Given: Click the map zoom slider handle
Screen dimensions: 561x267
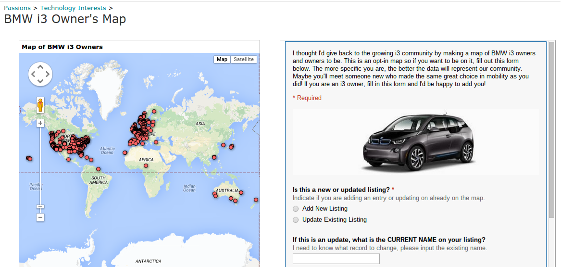Looking at the screenshot, I should point(40,206).
